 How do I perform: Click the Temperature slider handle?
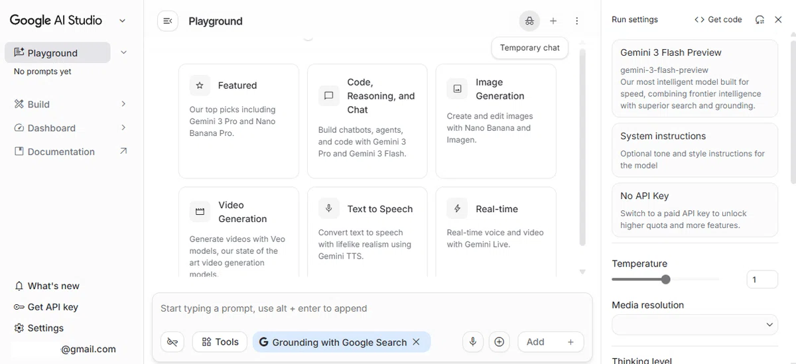(666, 280)
